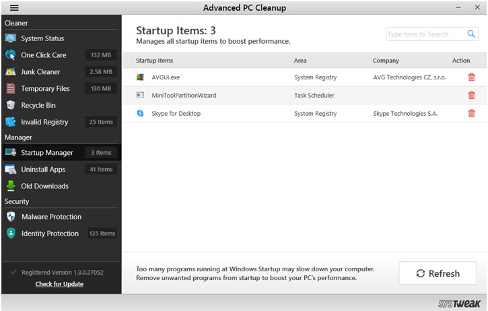Image resolution: width=488 pixels, height=311 pixels.
Task: Click the Check for Update link
Action: 59,284
